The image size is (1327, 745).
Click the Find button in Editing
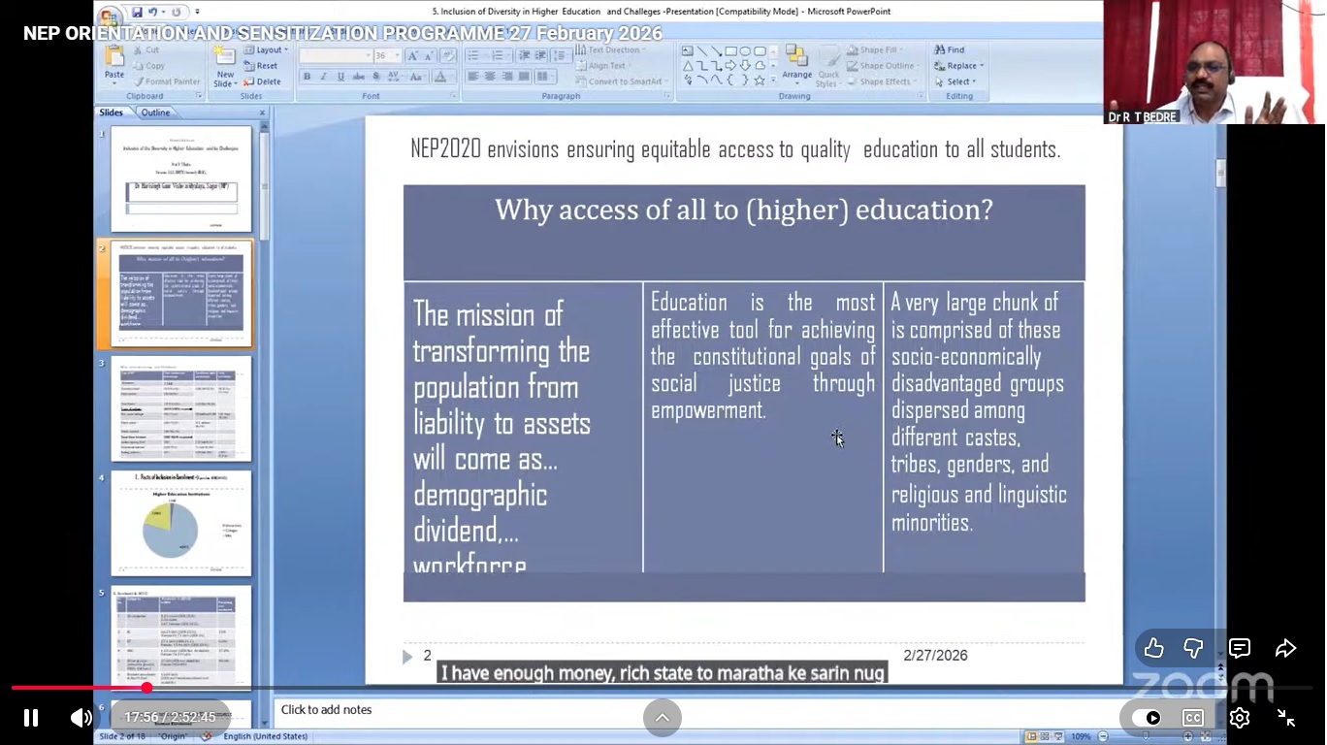pos(950,49)
